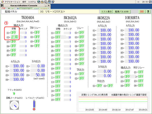Click TK0040A 接点入力 01 state OFF

pos(13,33)
